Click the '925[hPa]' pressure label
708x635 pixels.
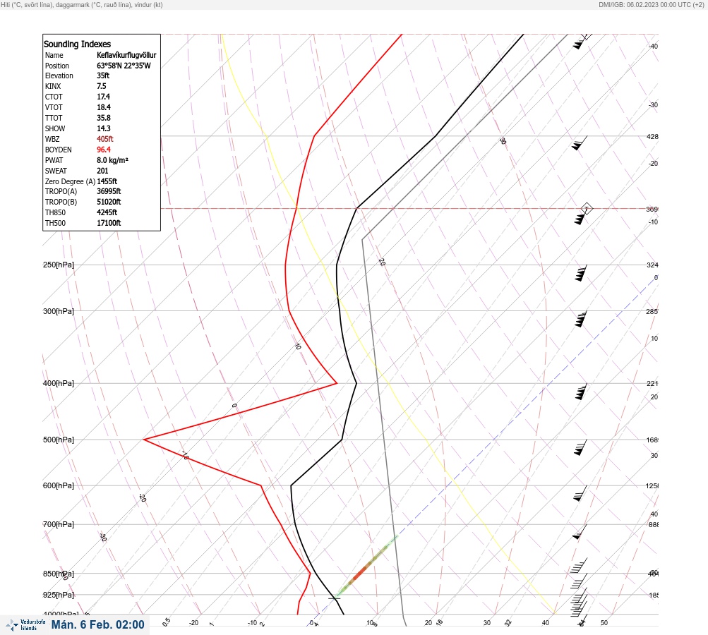59,594
